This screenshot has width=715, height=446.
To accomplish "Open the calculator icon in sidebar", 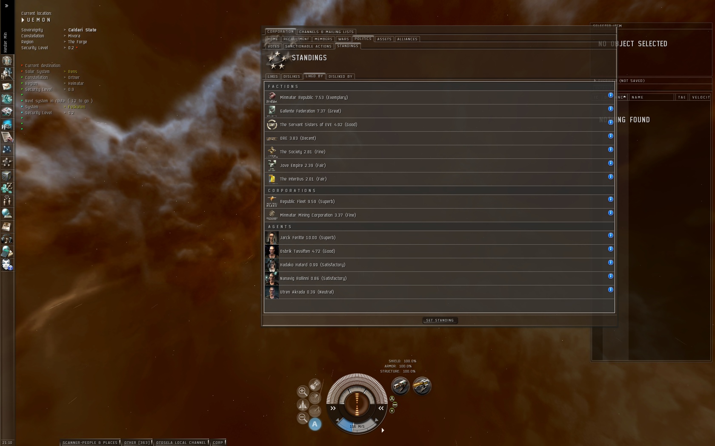I will 7,251.
